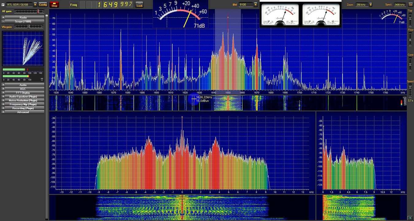Open the Zoom 250 kHz dropdown

370,5
